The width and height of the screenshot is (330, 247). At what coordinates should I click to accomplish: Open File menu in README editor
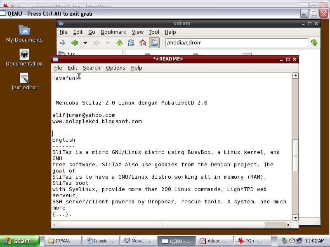pos(58,68)
